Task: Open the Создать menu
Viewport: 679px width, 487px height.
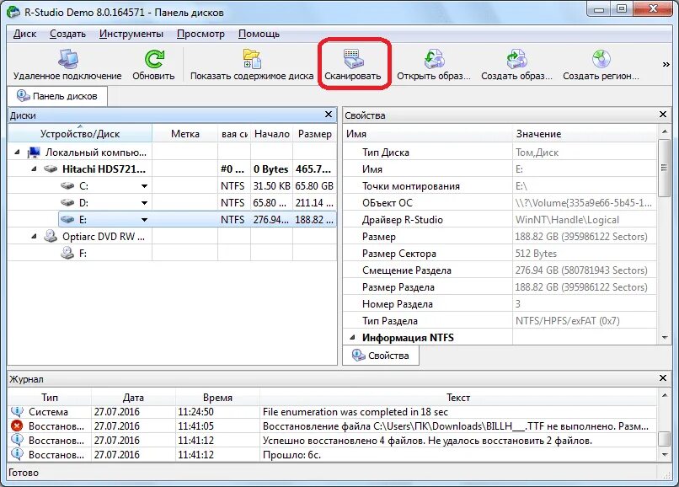Action: click(x=67, y=34)
